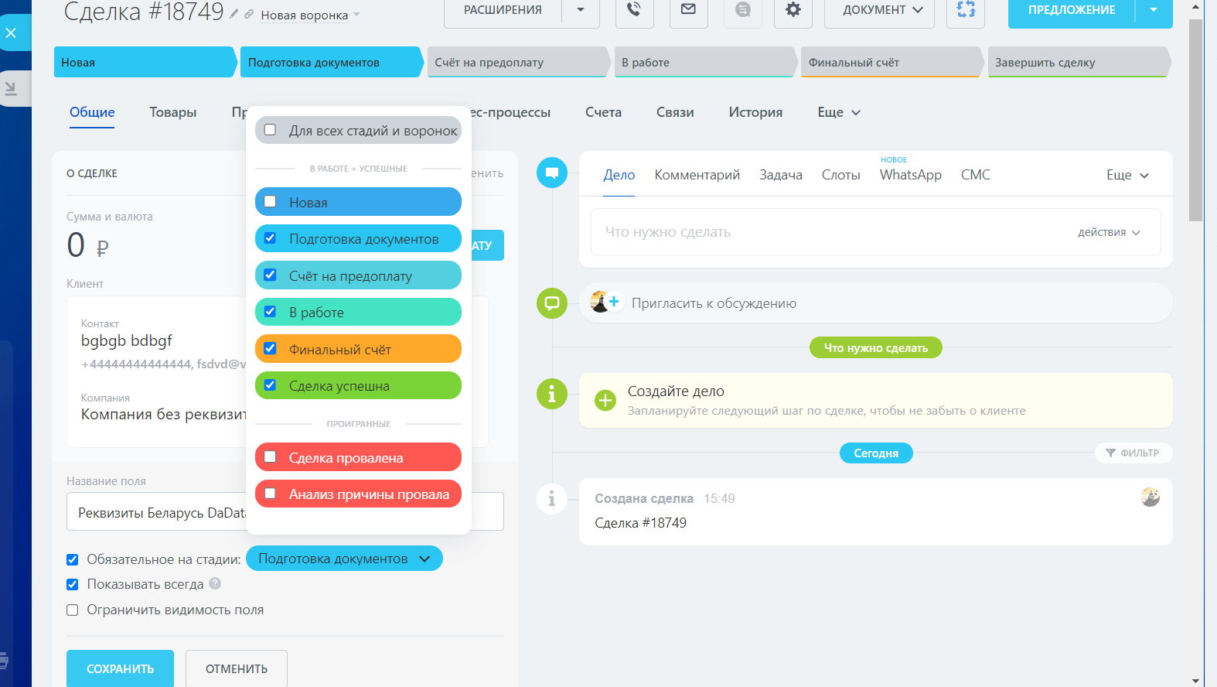
Task: Click the page vertical scrollbar thumb
Action: pos(1196,120)
